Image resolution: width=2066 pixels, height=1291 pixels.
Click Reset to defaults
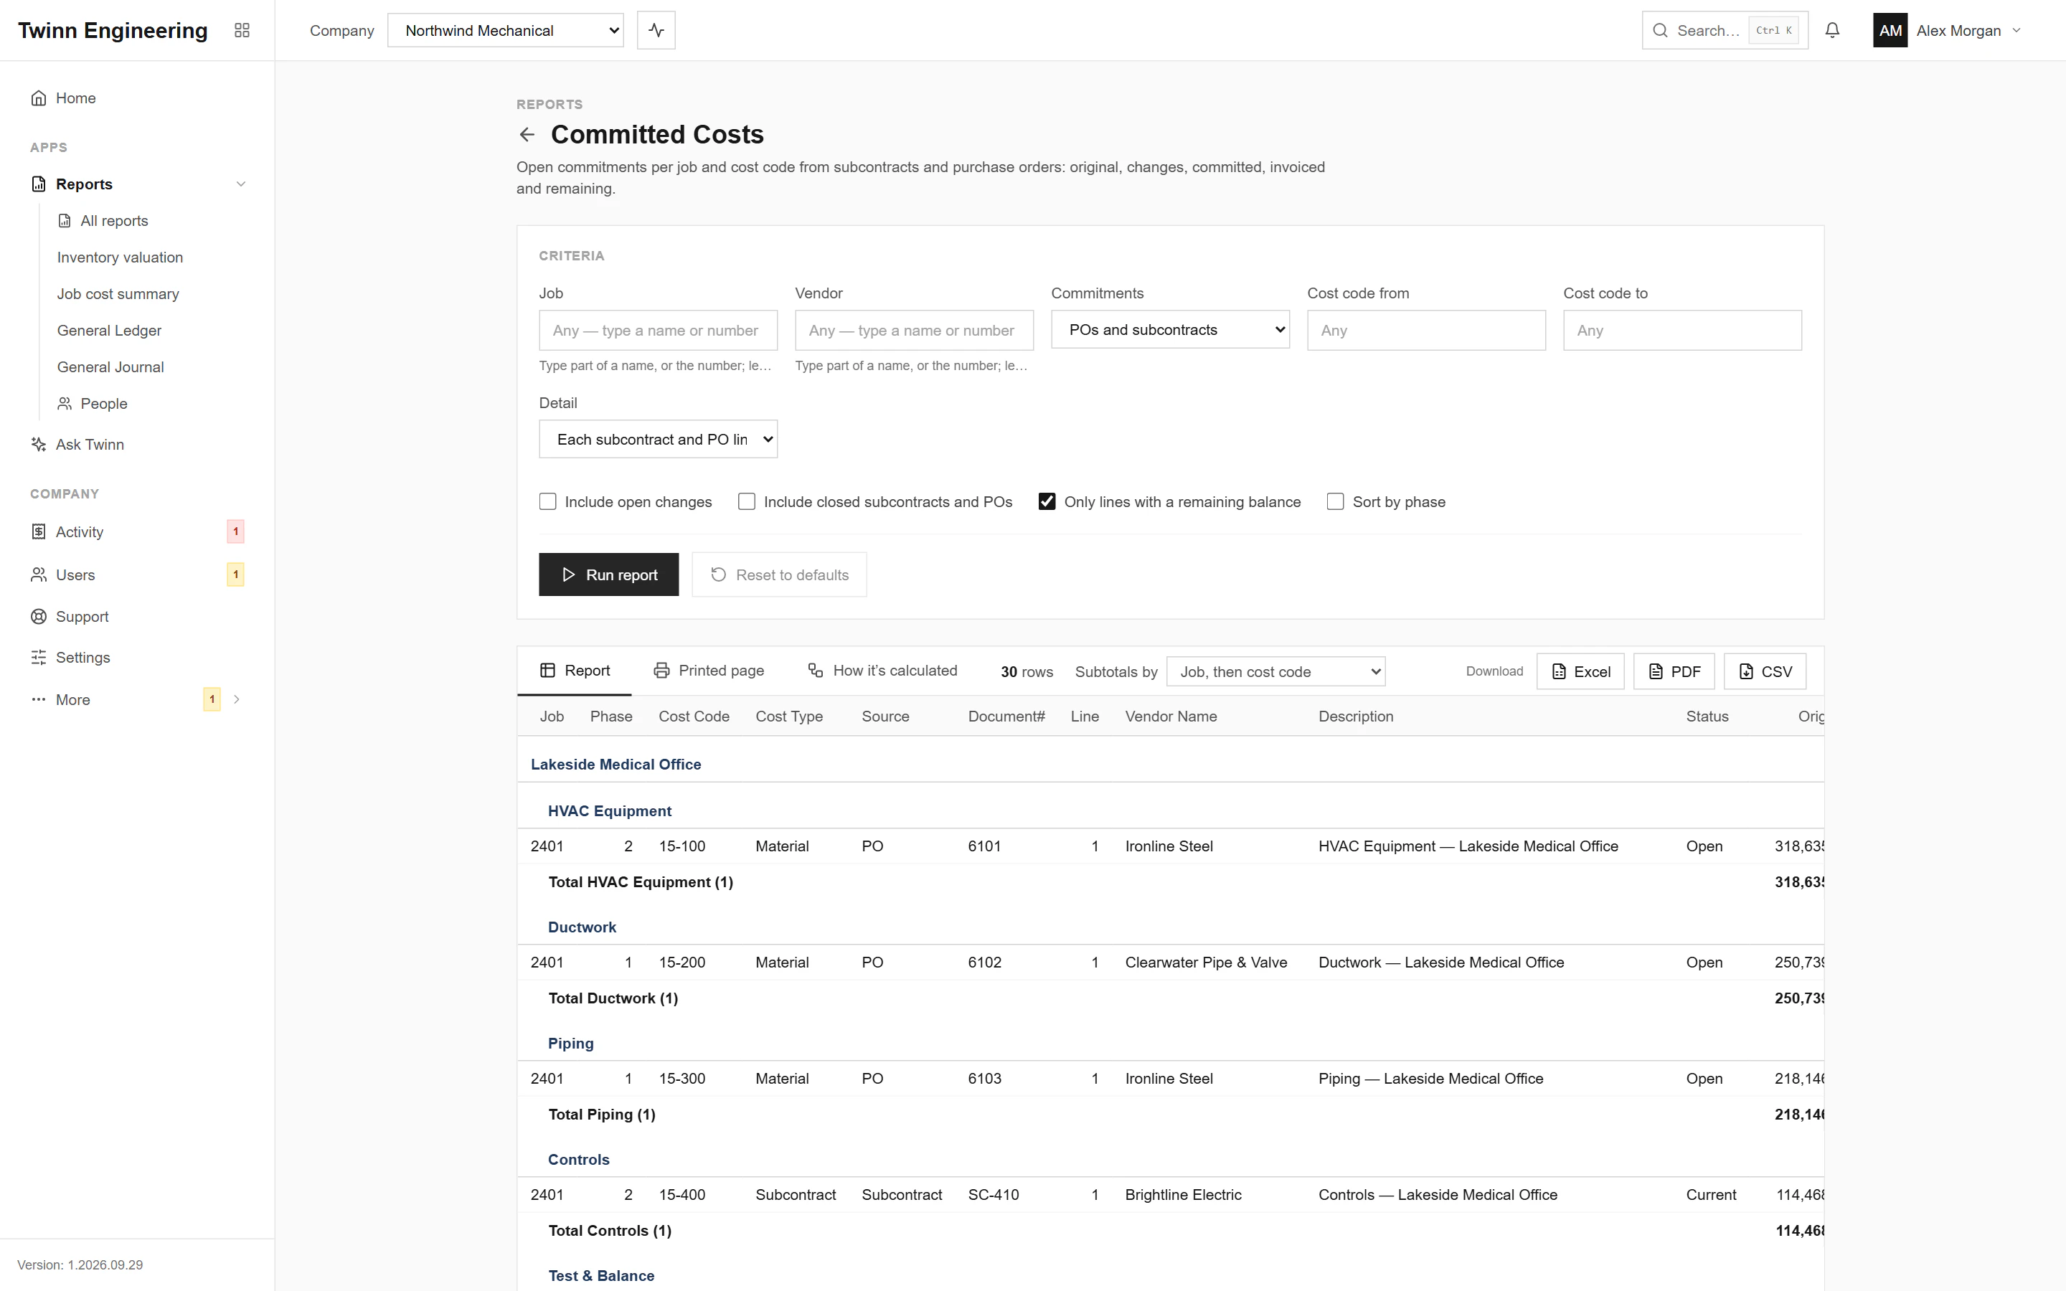tap(778, 574)
